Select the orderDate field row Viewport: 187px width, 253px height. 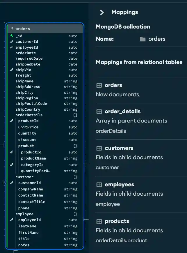[x=45, y=53]
